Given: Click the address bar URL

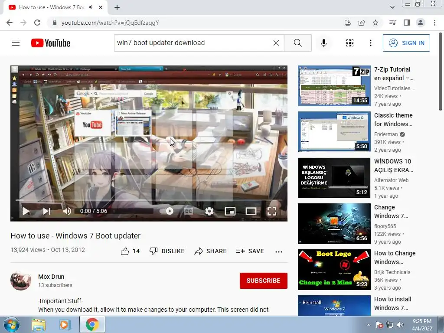Looking at the screenshot, I should [110, 23].
